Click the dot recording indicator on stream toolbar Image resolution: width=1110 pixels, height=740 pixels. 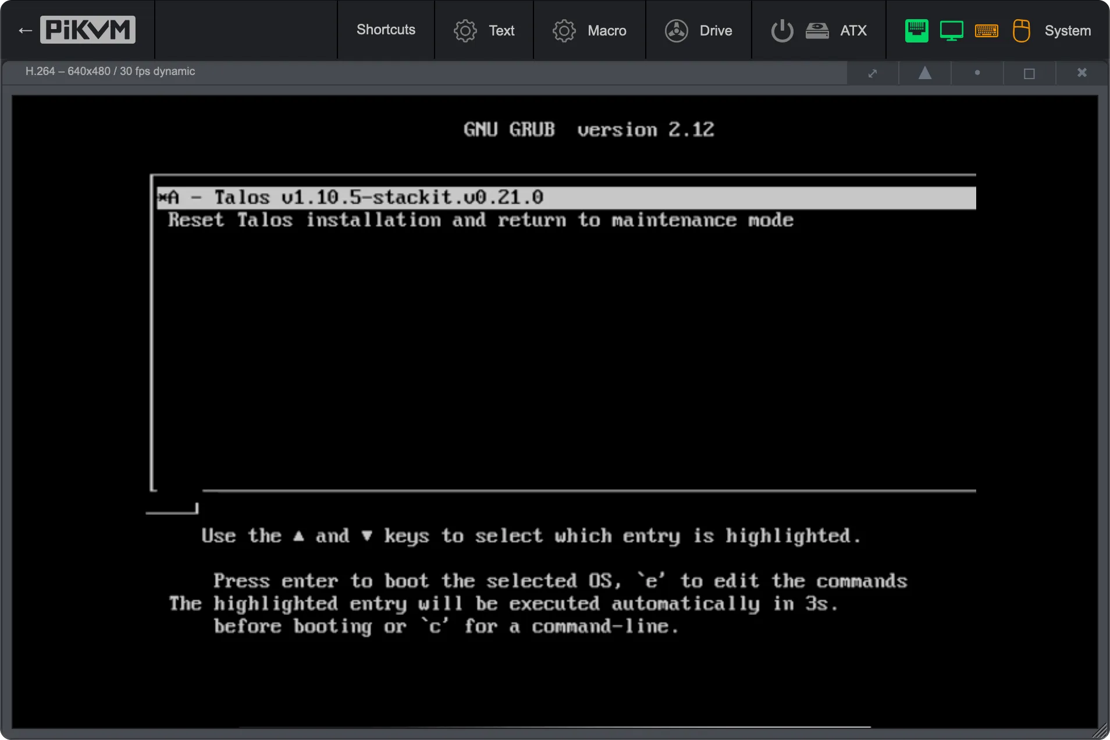(977, 73)
